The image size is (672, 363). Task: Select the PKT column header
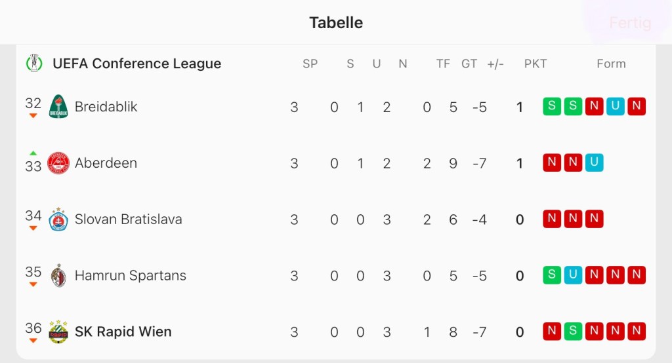[535, 64]
